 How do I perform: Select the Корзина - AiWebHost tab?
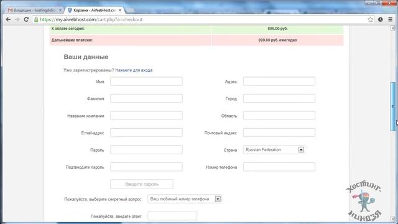(94, 10)
